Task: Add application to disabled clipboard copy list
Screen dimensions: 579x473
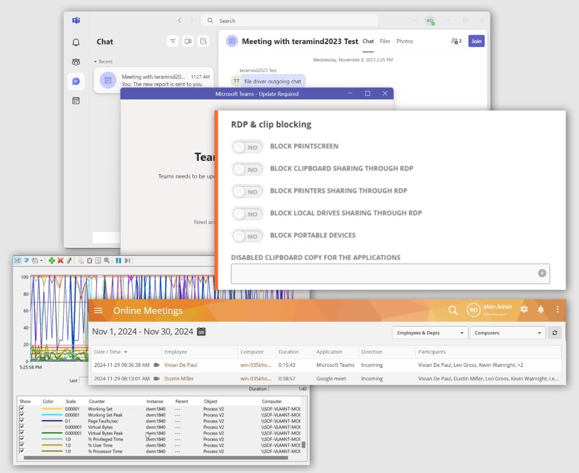Action: tap(542, 273)
